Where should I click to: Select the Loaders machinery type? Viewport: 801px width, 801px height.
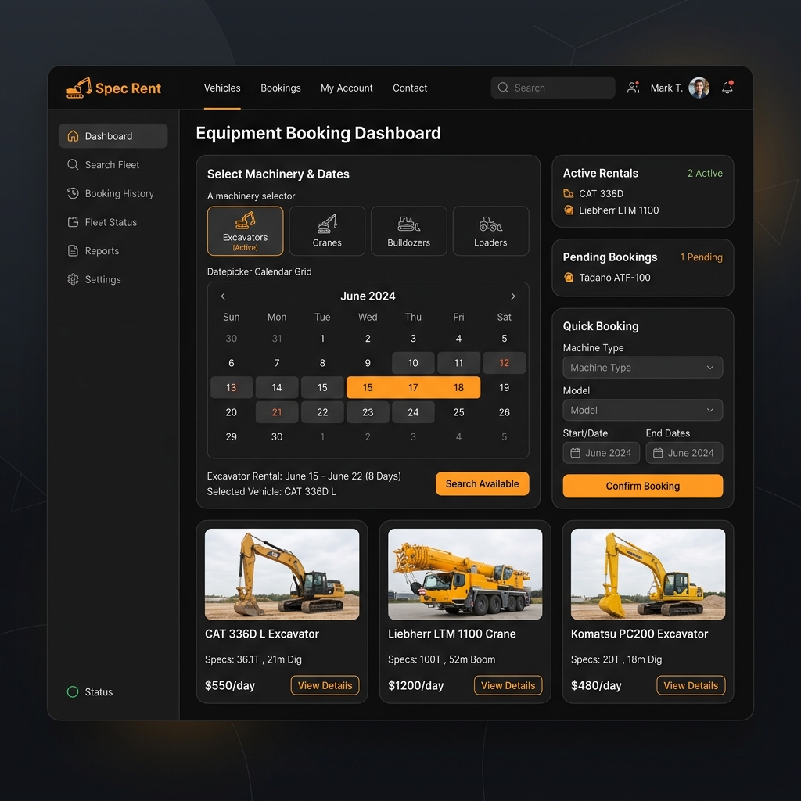tap(490, 231)
